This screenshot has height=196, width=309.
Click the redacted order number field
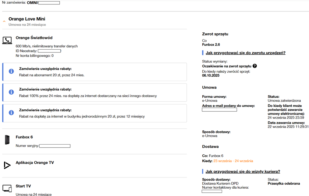[49, 3]
